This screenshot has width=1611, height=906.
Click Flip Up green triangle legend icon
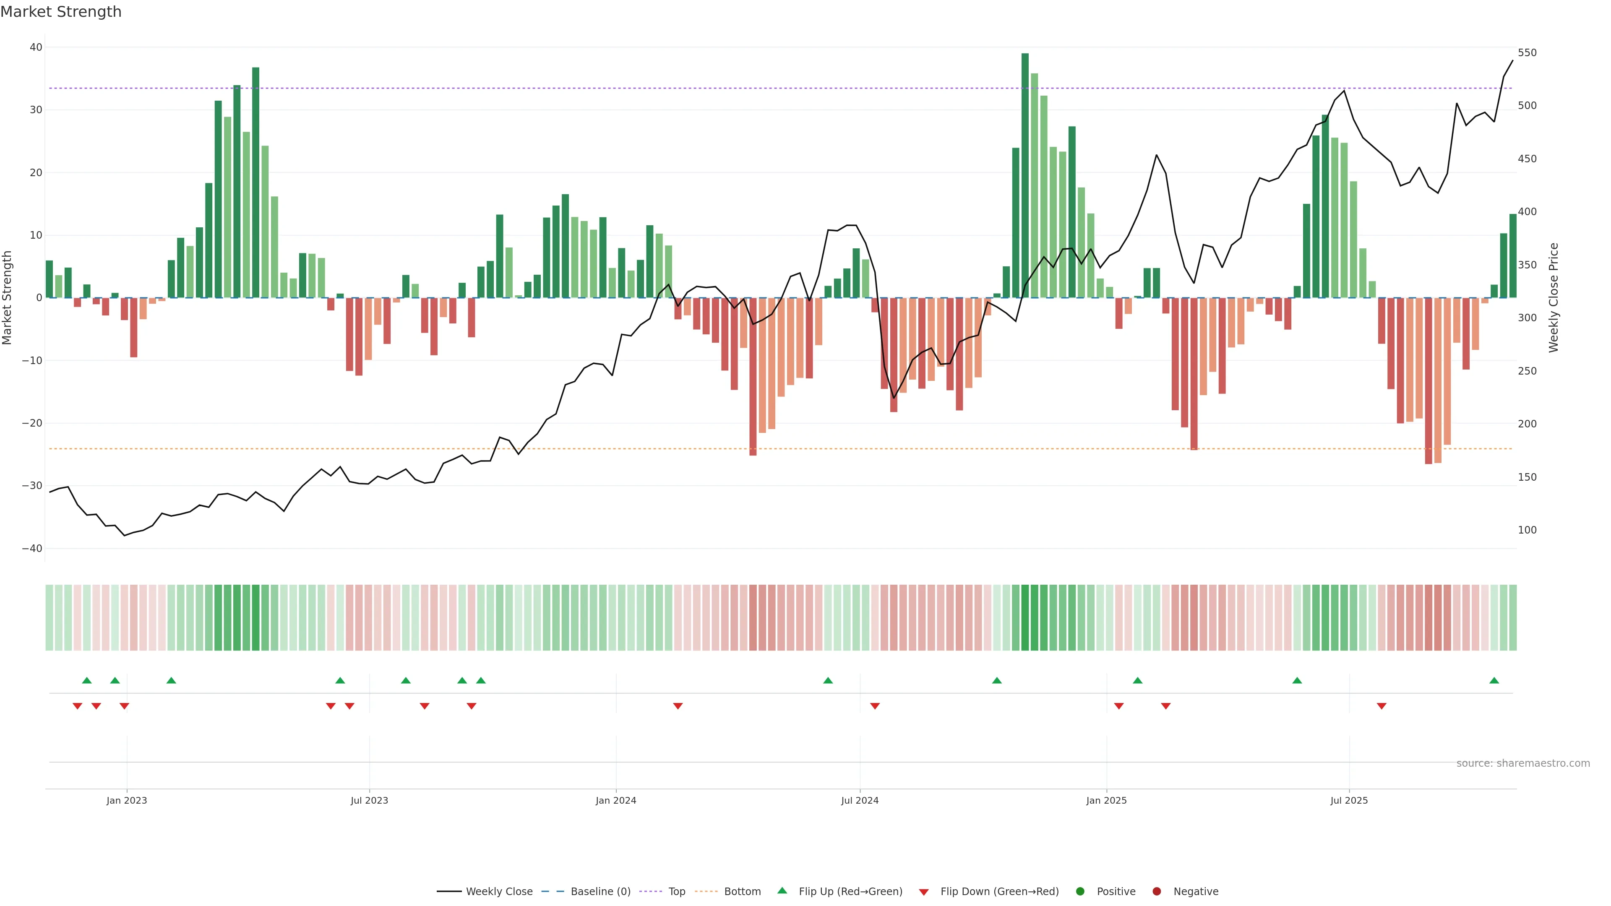[x=782, y=890]
